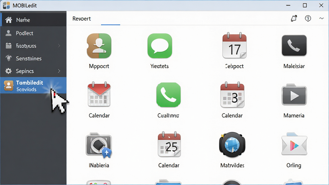This screenshot has height=185, width=329.
Task: Click the person icon beside Podlect
Action: click(8, 33)
